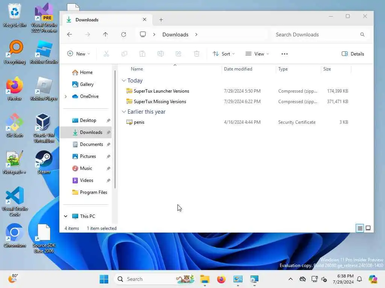Add a new tab with plus button
The image size is (385, 288).
[x=161, y=20]
